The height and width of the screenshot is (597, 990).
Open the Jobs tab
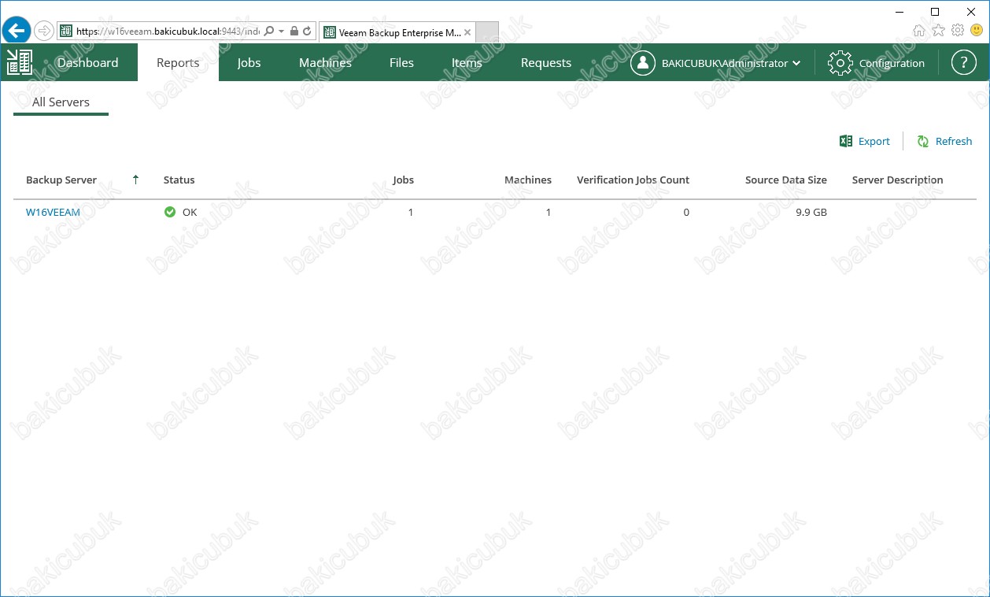[249, 63]
